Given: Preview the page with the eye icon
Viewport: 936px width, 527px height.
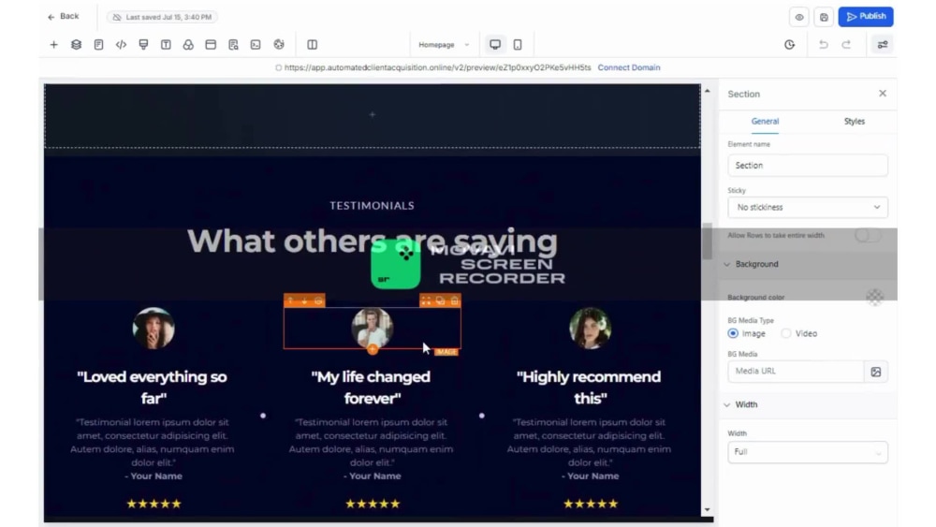Looking at the screenshot, I should [x=799, y=17].
